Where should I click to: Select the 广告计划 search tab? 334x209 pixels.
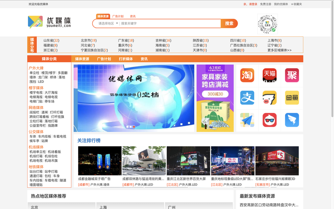(118, 16)
